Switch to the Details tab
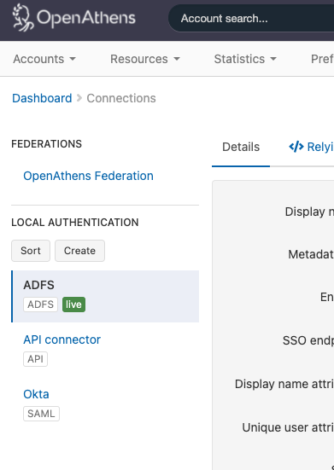 [241, 148]
